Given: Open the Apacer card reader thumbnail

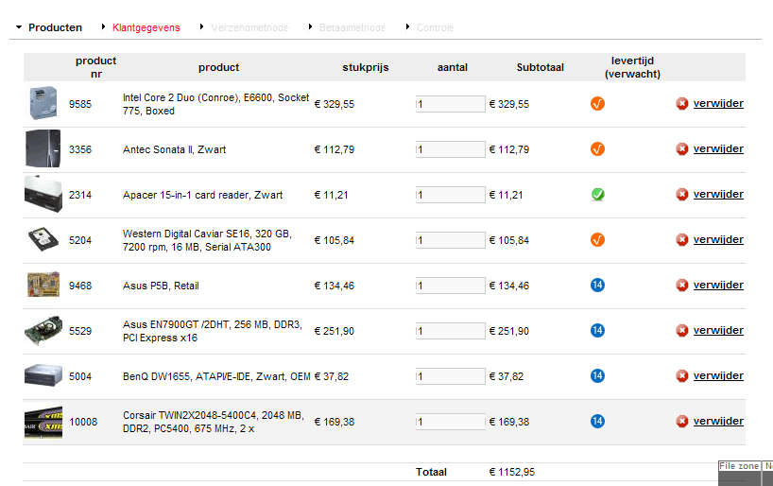Looking at the screenshot, I should [43, 194].
